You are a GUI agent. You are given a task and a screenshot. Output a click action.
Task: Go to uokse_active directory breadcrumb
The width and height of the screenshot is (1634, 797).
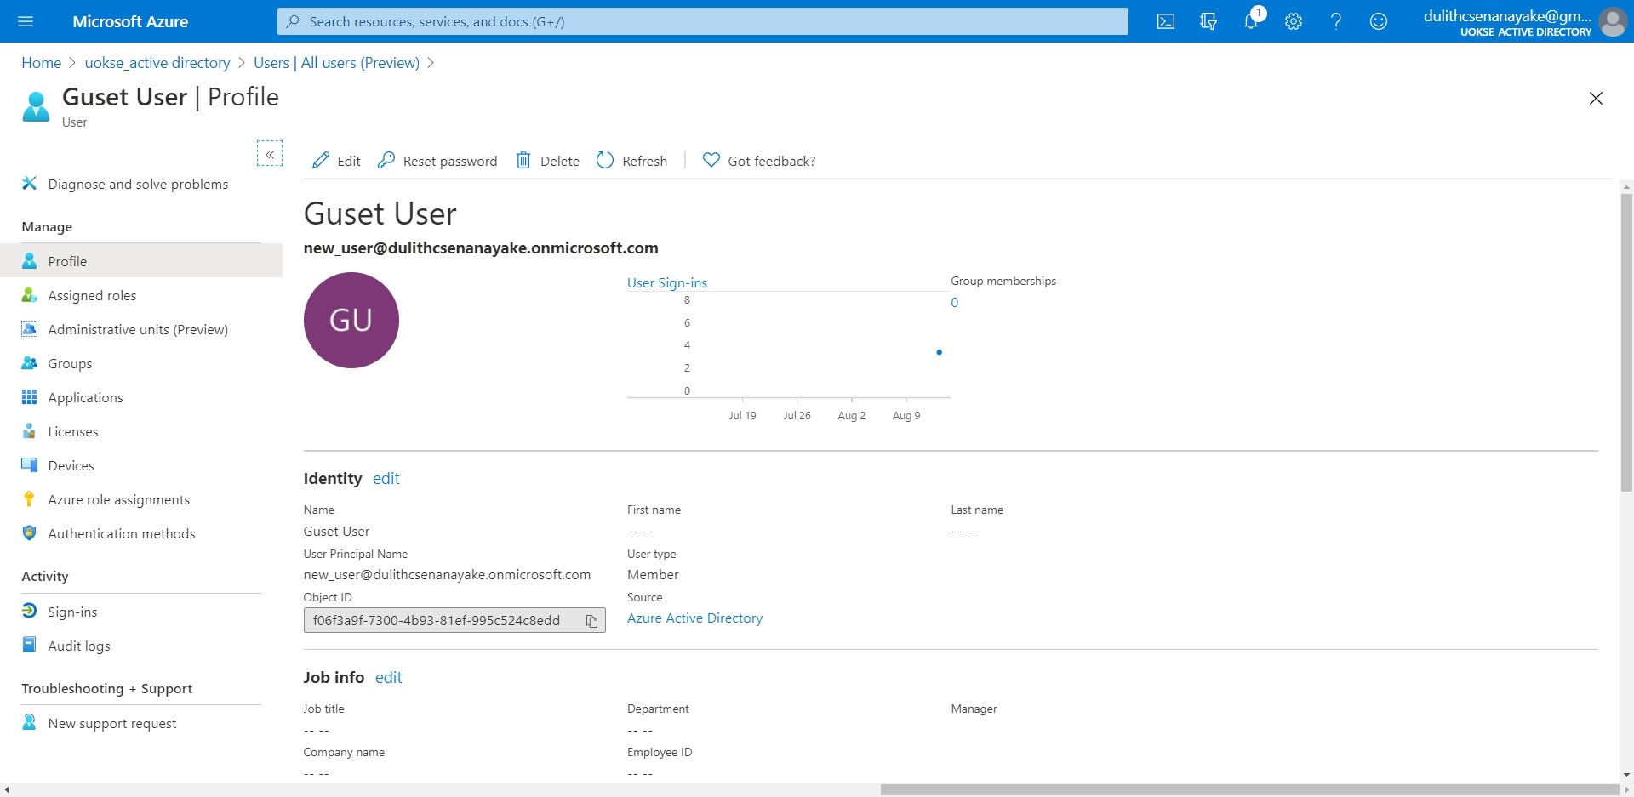[x=157, y=63]
